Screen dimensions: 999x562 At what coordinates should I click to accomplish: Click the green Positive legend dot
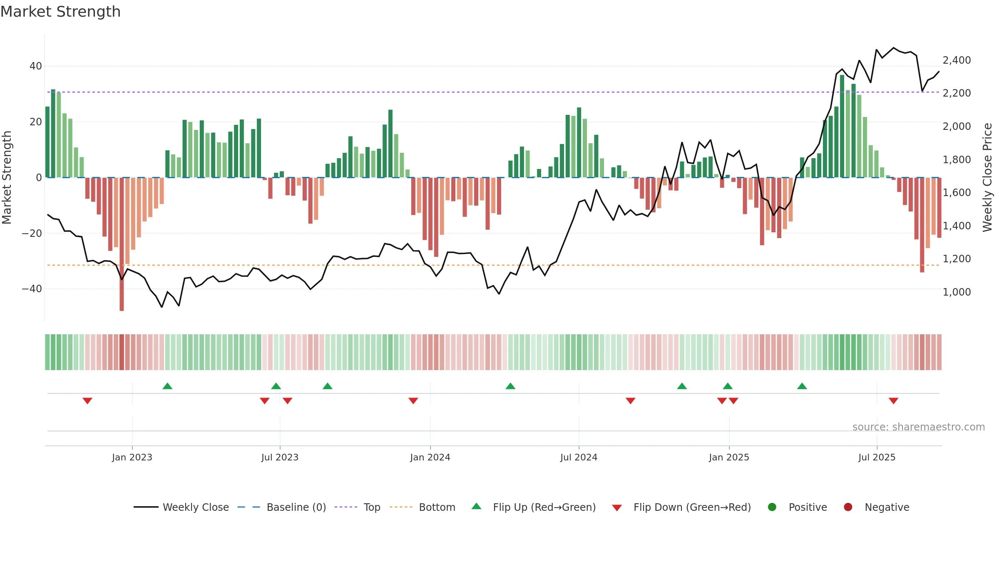772,507
